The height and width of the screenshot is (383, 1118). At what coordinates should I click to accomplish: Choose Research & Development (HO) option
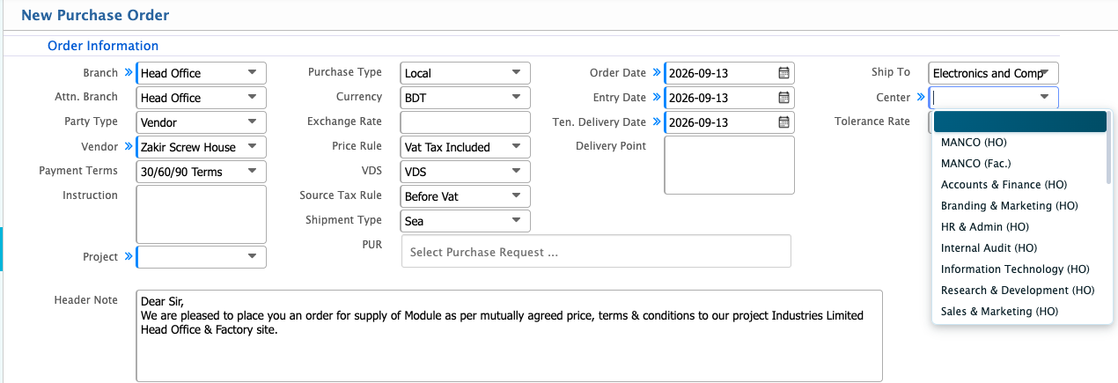point(1019,290)
